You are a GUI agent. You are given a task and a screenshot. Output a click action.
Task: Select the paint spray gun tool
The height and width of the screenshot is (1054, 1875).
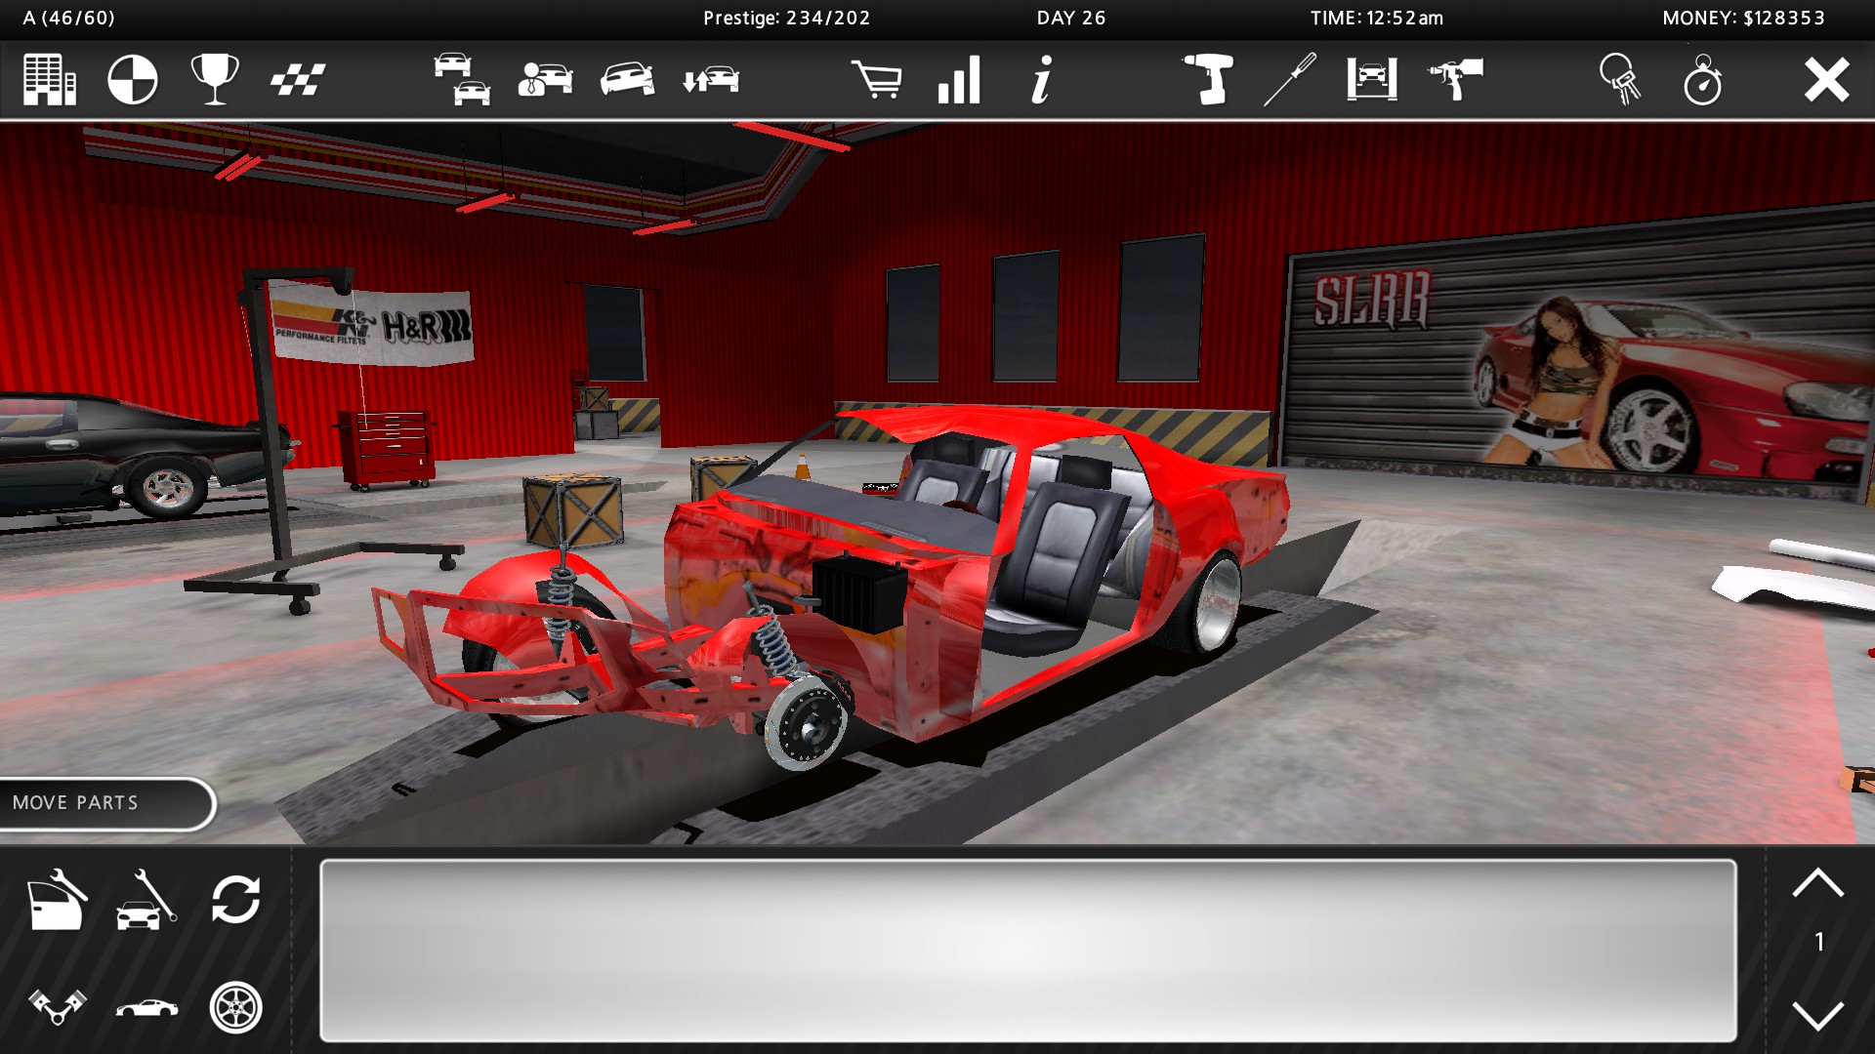point(1455,80)
